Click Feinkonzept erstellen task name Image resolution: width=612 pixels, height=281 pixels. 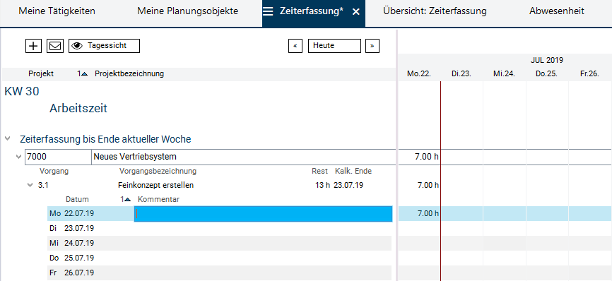click(x=155, y=185)
